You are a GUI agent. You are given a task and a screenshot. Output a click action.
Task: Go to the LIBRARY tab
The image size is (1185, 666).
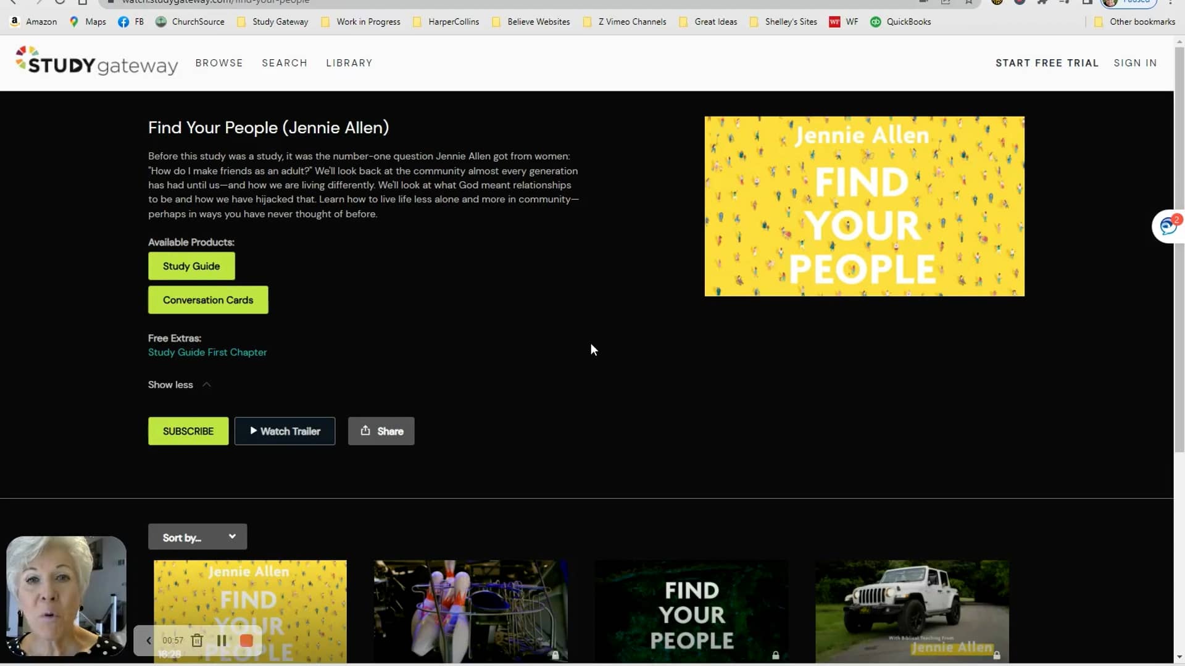349,63
